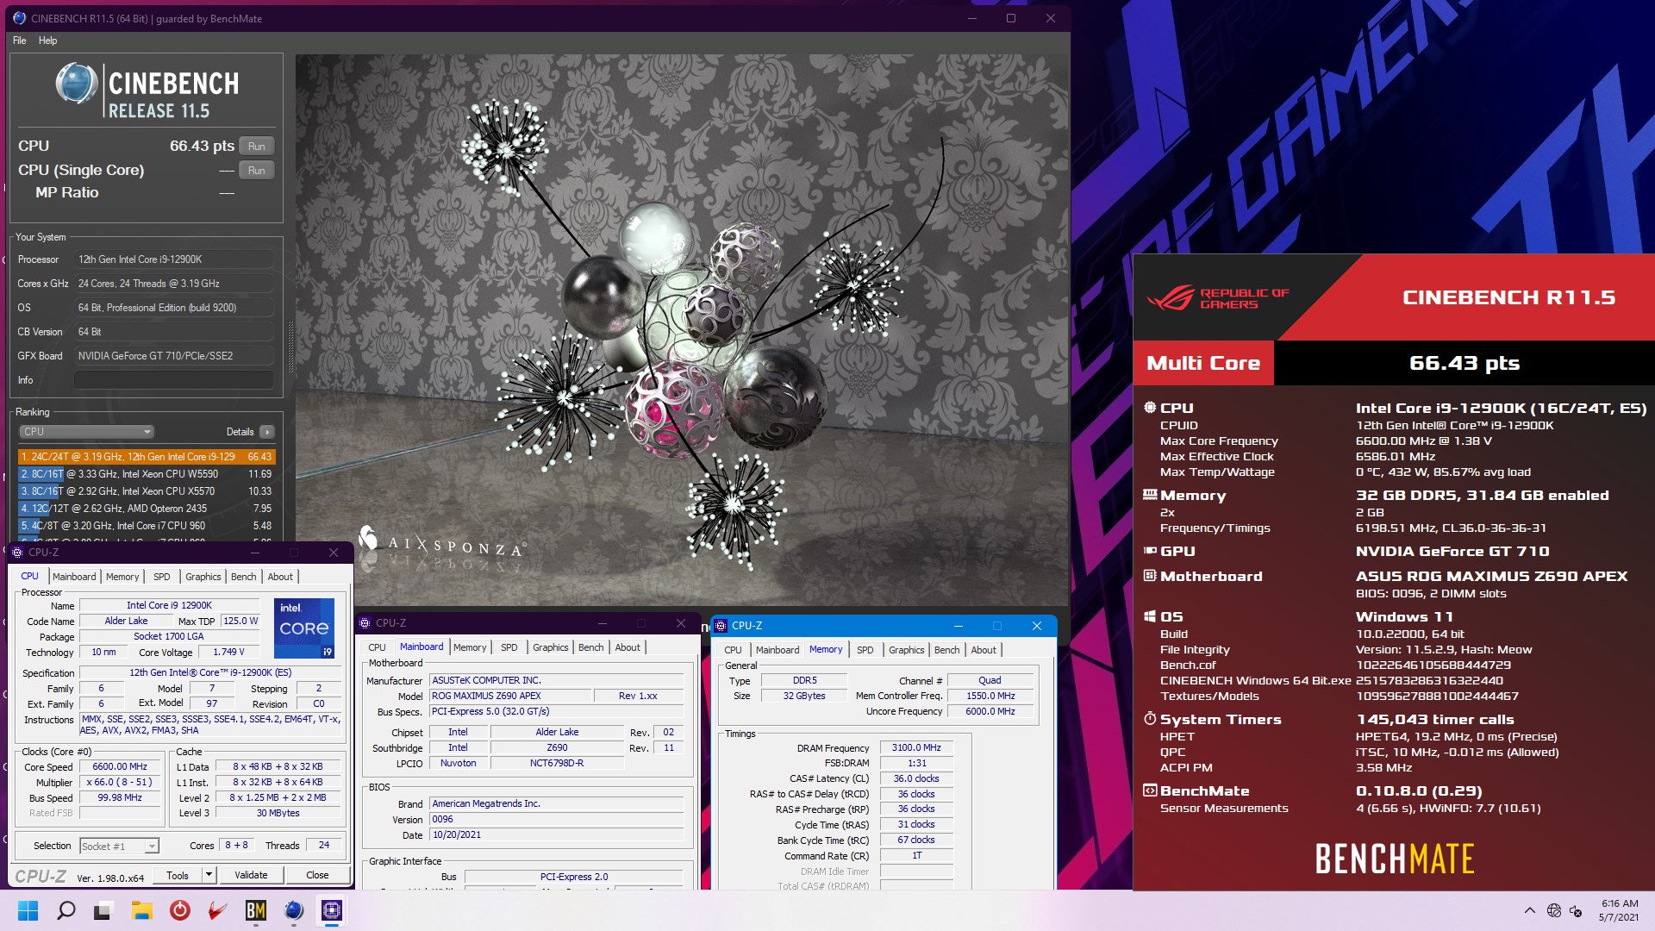Select ranking entry AMD Opteron 2435
Viewport: 1655px width, 931px height.
tap(146, 509)
